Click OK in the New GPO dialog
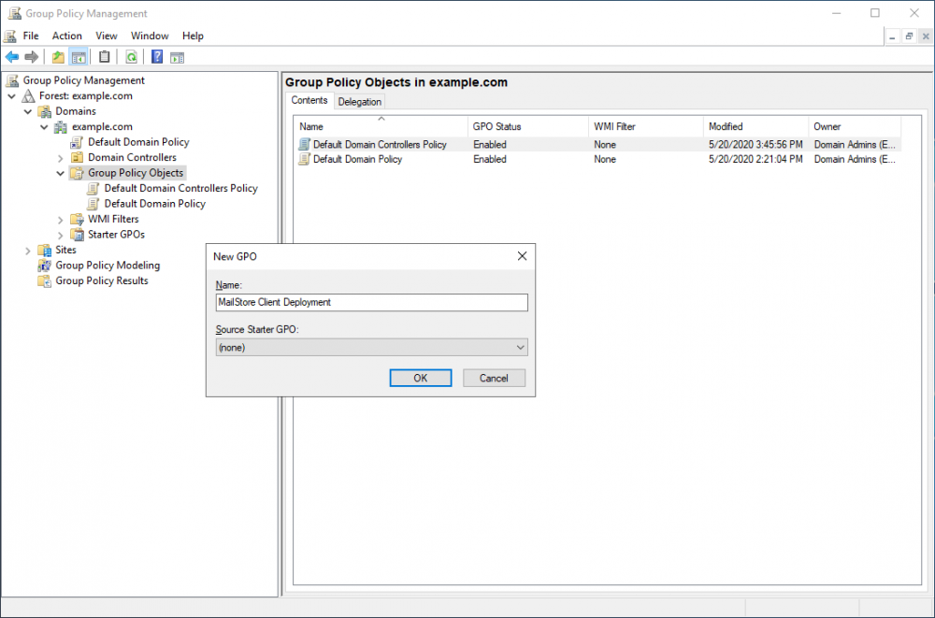Viewport: 935px width, 618px height. [420, 378]
